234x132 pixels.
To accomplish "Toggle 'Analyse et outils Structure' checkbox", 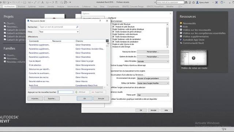I will click(x=113, y=27).
